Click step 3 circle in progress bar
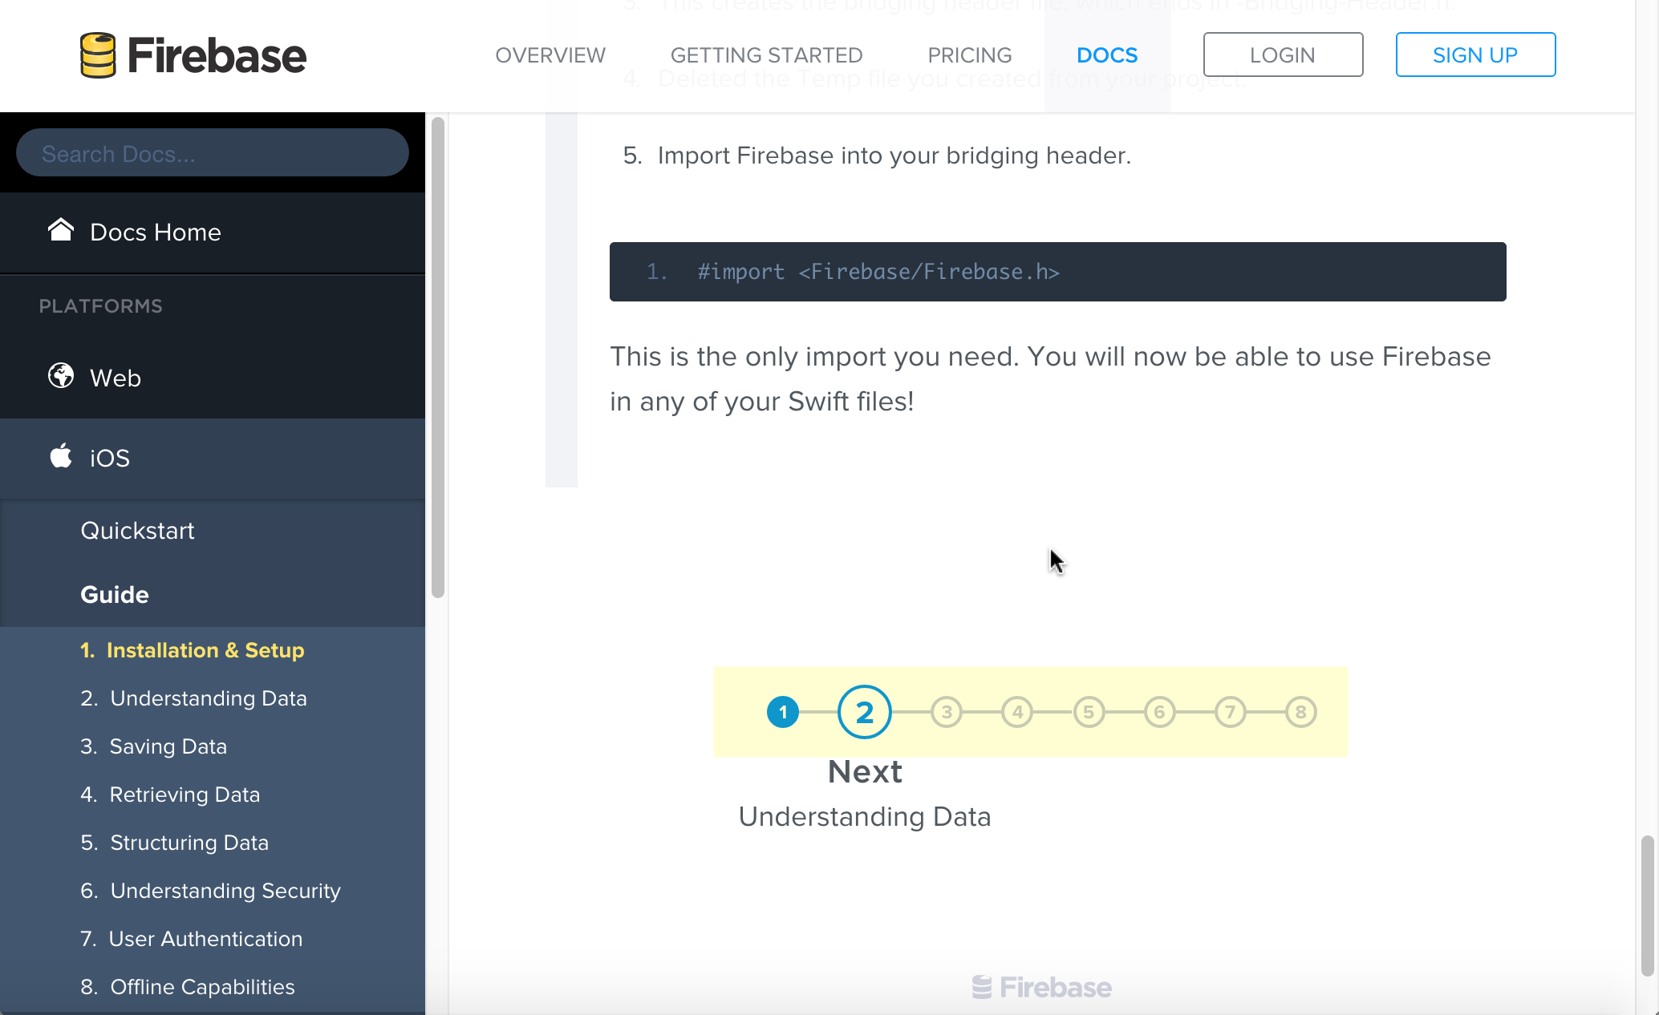This screenshot has height=1015, width=1659. pyautogui.click(x=947, y=712)
